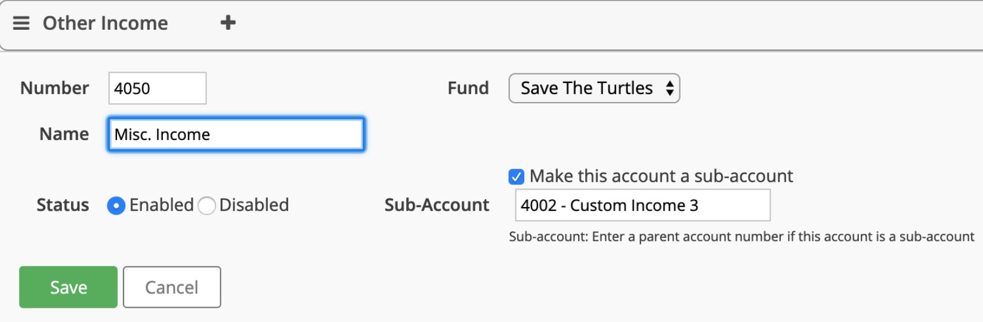Click the plus icon to add account
The height and width of the screenshot is (322, 983).
click(x=228, y=23)
